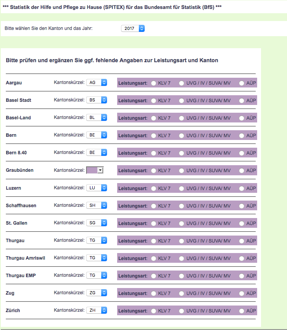Screen dimensions: 287x330
Task: Choose UVG / IV / SUVA/ MV for Basel-Land
Action: (x=182, y=118)
